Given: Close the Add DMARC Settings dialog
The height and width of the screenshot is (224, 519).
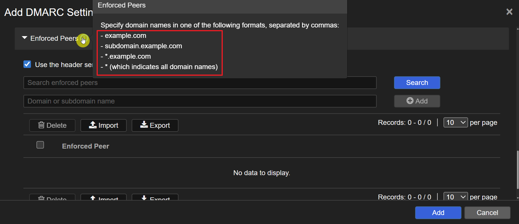Looking at the screenshot, I should pos(509,12).
